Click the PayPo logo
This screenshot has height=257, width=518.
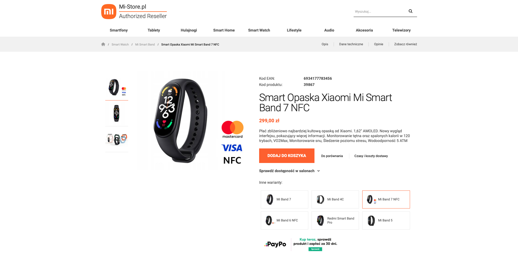tap(275, 244)
